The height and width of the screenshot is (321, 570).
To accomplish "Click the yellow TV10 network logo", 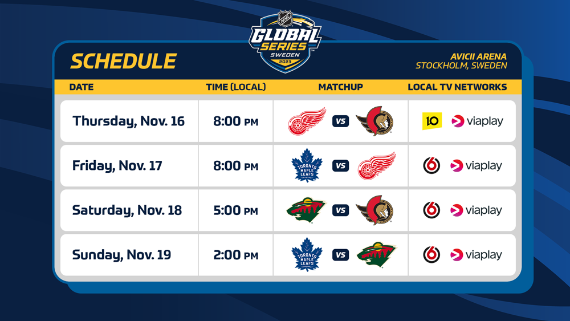I will tap(432, 121).
